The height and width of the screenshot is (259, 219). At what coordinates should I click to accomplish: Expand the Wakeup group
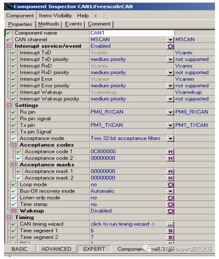tap(14, 211)
